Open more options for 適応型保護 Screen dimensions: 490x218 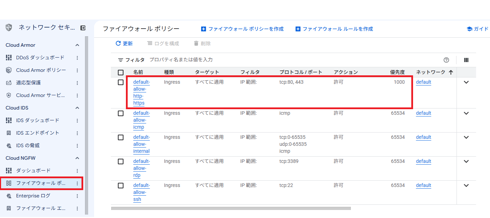click(77, 83)
